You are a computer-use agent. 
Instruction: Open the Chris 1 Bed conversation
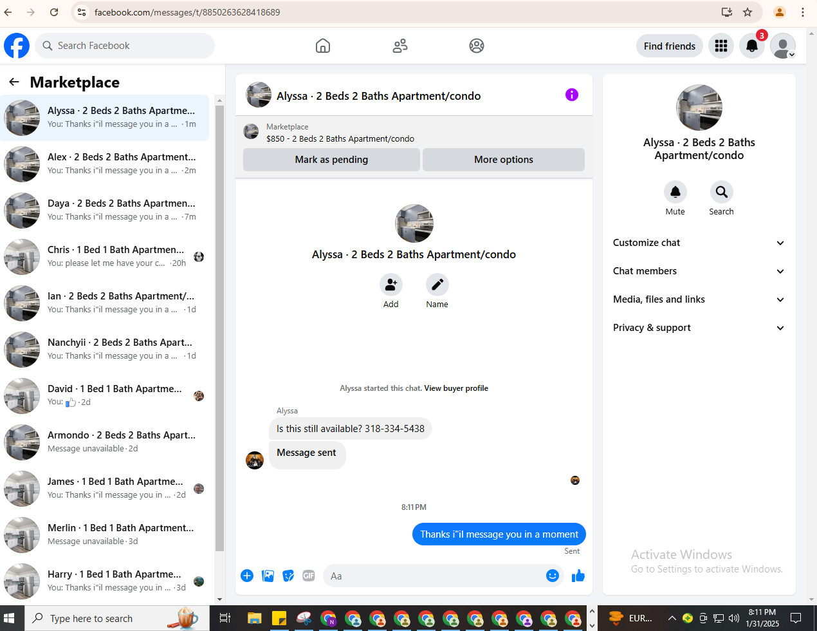pyautogui.click(x=105, y=257)
